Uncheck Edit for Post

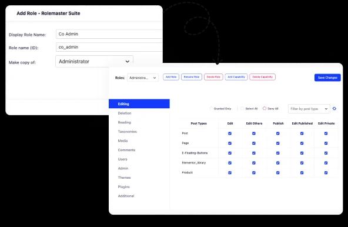[x=230, y=133]
